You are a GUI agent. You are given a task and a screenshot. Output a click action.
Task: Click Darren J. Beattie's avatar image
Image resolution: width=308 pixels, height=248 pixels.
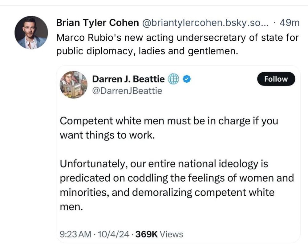click(x=73, y=85)
